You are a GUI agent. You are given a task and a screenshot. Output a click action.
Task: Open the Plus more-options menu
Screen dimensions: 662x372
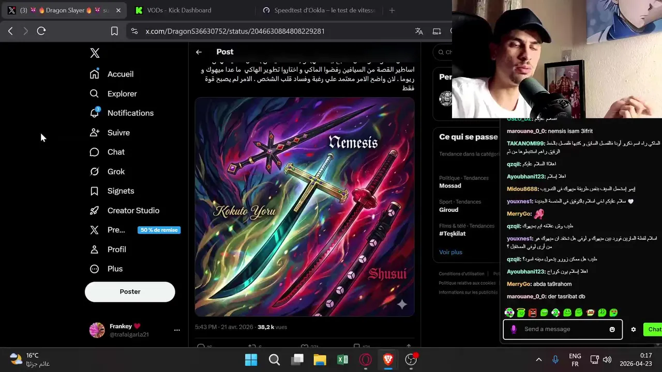pos(106,269)
